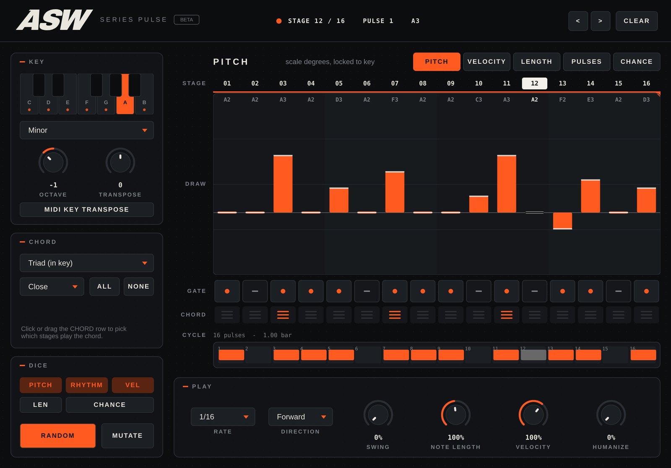The width and height of the screenshot is (671, 468).
Task: Switch to the VELOCITY tab
Action: tap(486, 62)
